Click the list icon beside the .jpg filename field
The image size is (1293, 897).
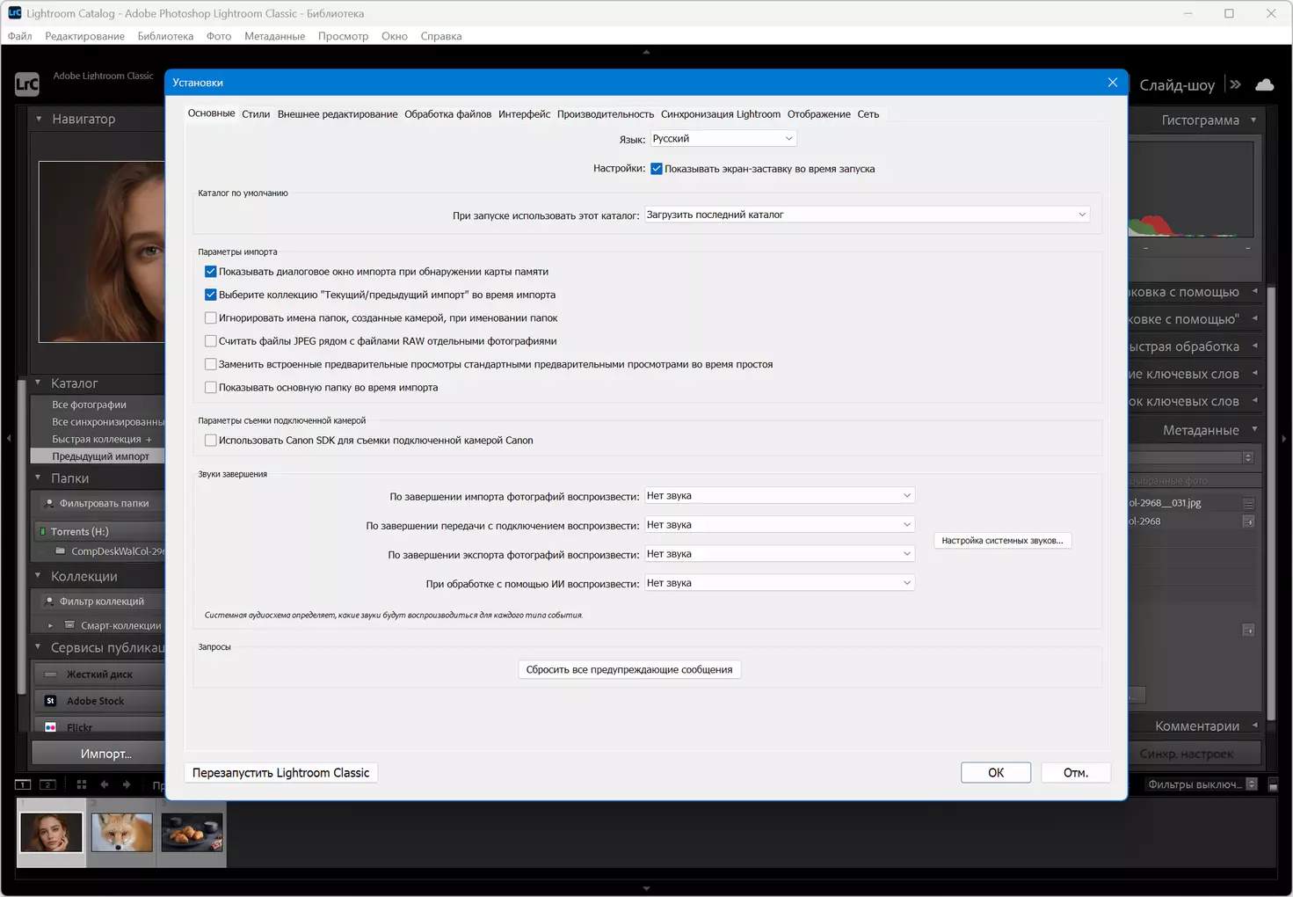1248,504
